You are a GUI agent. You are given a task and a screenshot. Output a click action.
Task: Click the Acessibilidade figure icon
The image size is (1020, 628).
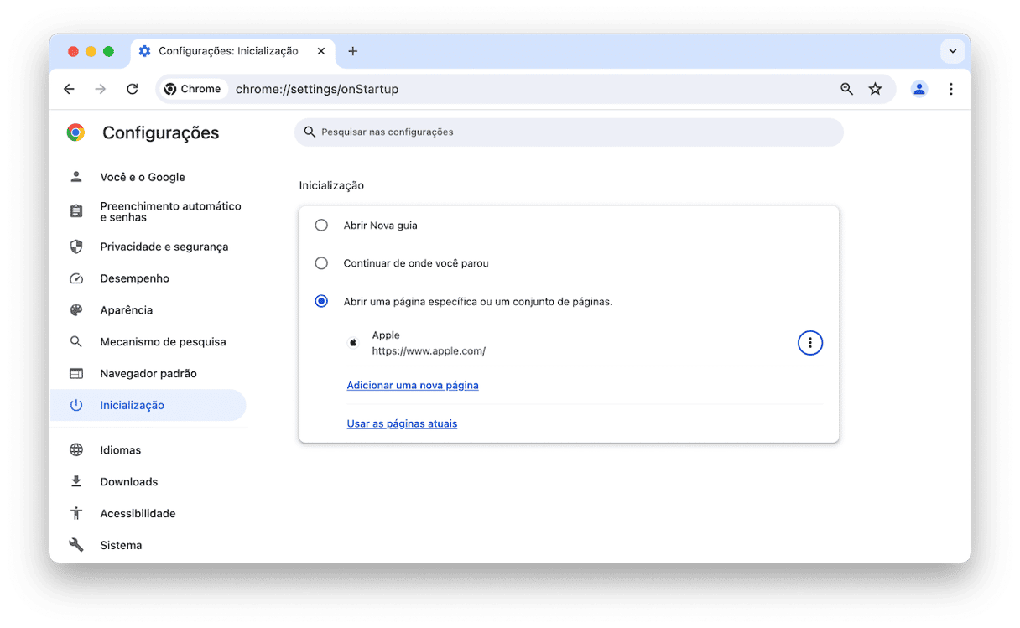pos(76,513)
